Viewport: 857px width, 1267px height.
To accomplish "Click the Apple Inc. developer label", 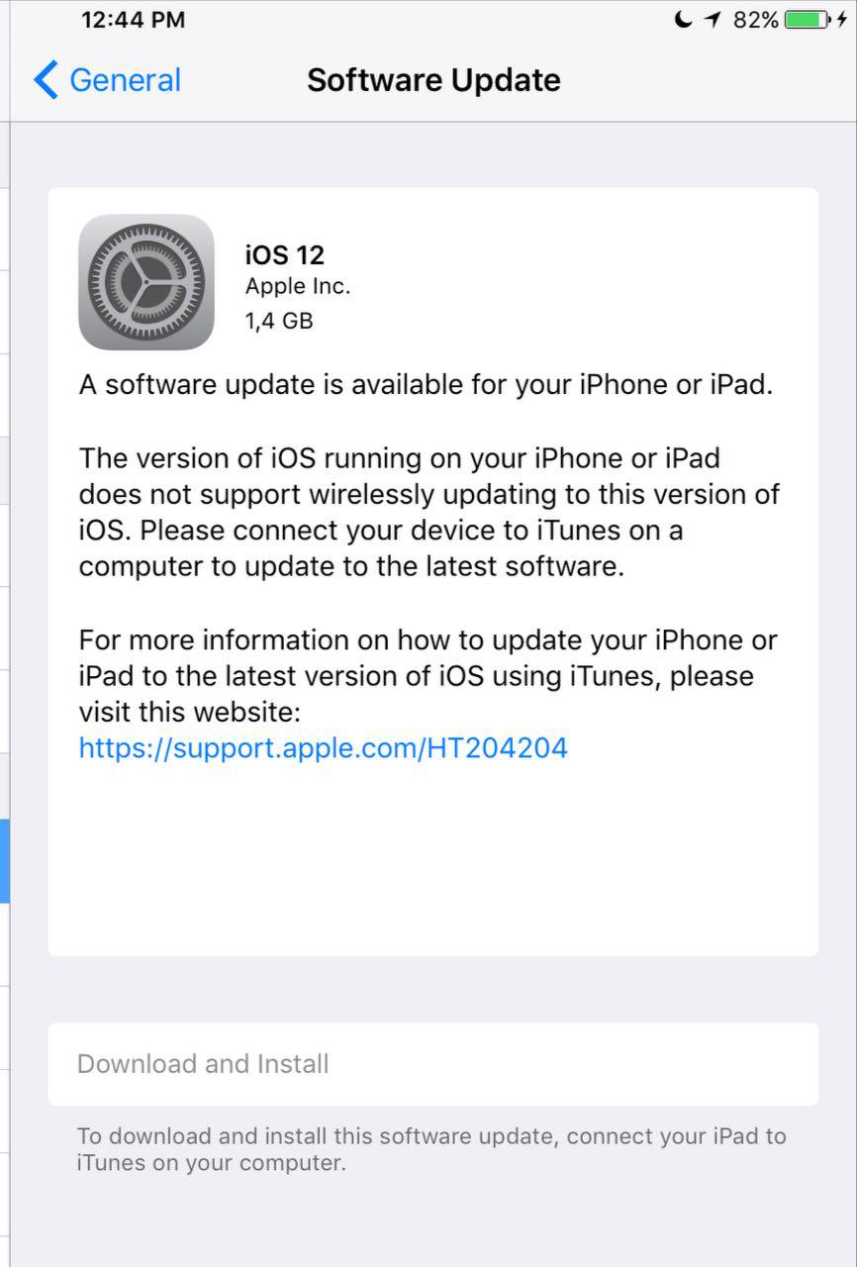I will (x=298, y=287).
